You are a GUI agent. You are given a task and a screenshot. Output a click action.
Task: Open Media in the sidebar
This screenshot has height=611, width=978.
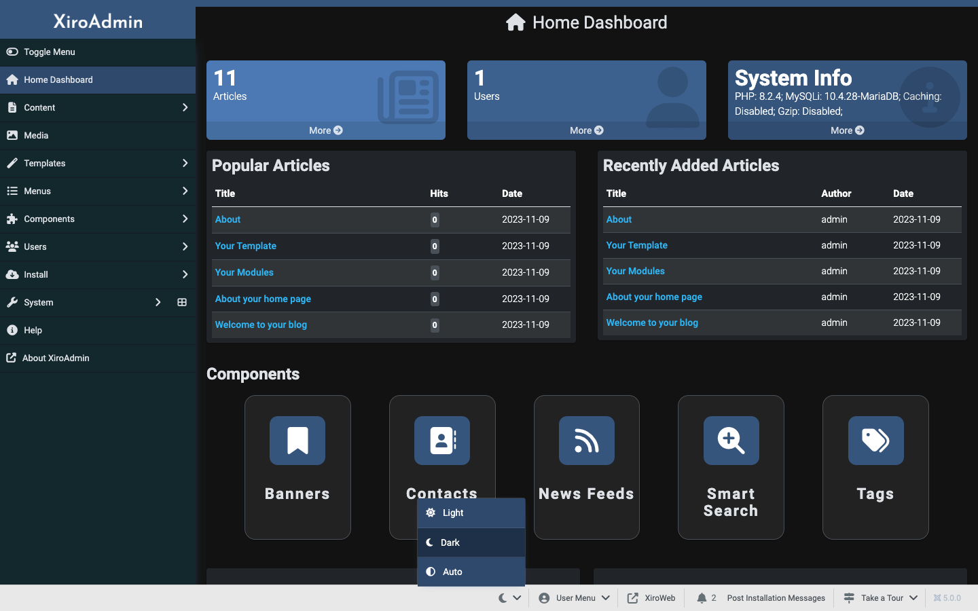click(98, 135)
